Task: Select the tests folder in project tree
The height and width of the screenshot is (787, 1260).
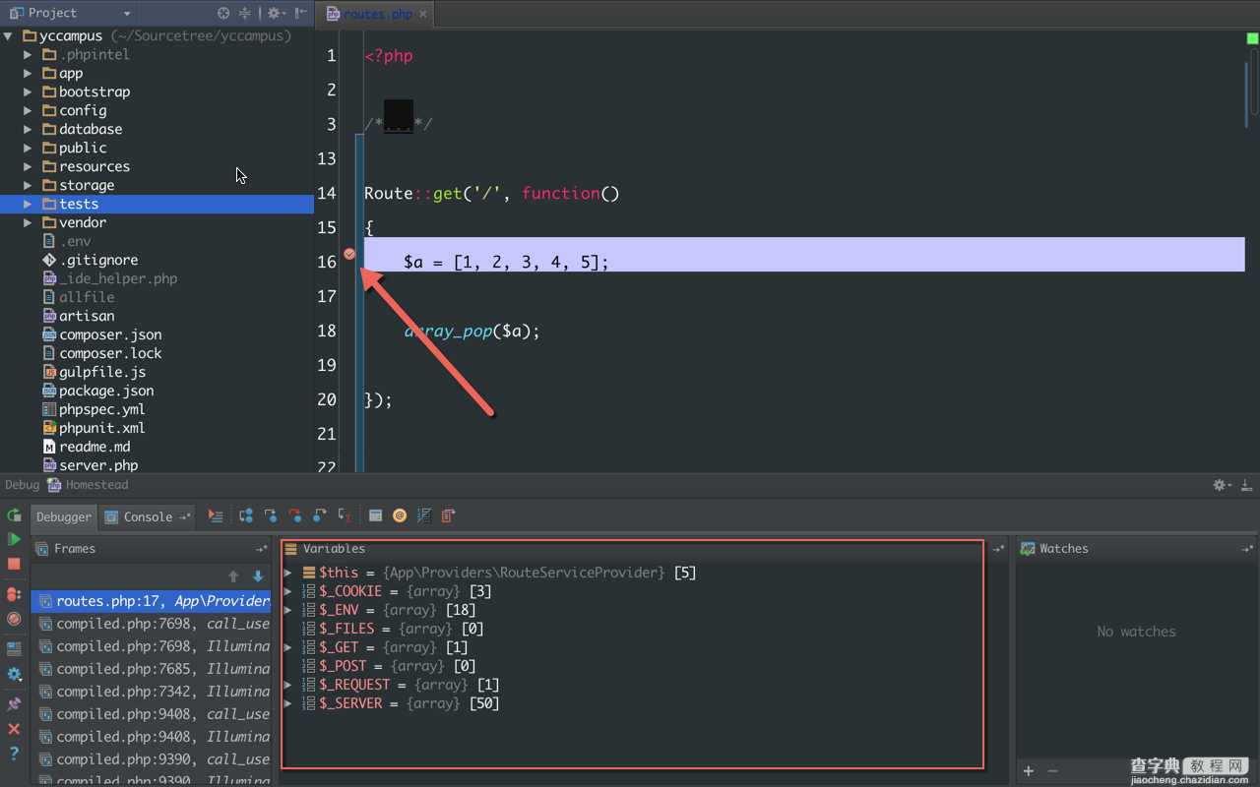Action: pos(157,204)
